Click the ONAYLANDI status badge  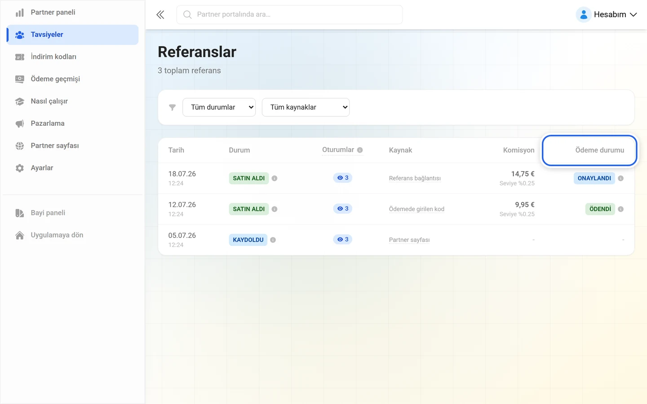click(594, 178)
